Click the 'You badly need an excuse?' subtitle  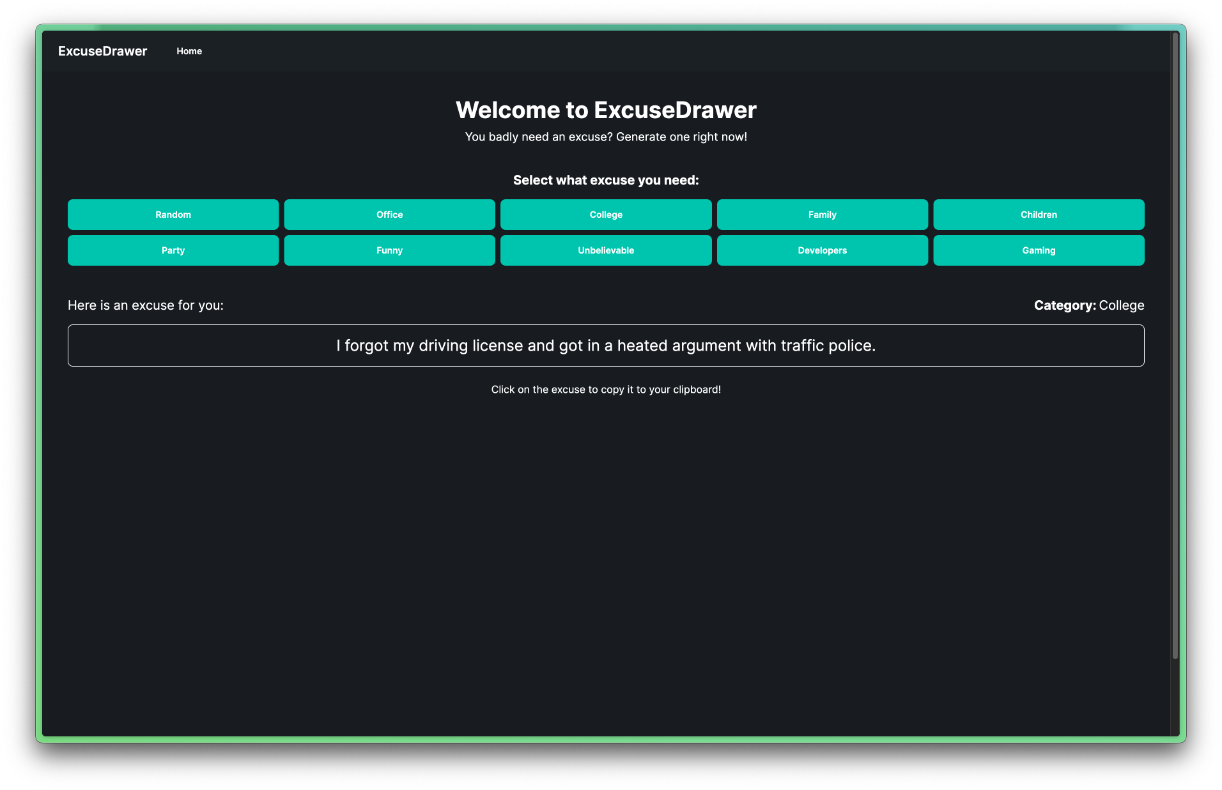(606, 137)
